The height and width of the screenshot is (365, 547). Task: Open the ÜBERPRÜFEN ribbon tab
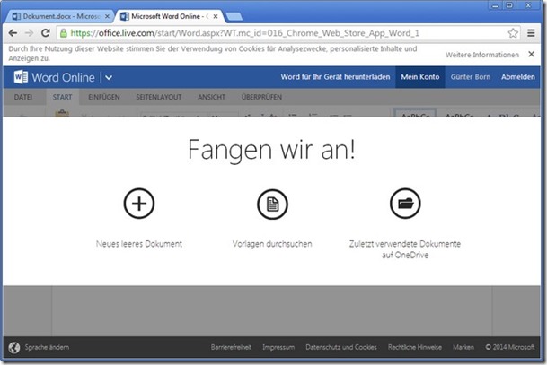[261, 97]
